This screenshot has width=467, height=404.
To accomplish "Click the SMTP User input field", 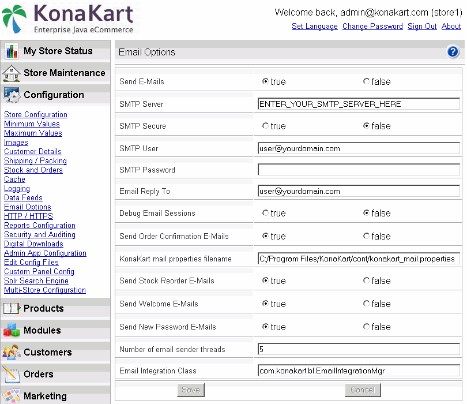I will [359, 148].
